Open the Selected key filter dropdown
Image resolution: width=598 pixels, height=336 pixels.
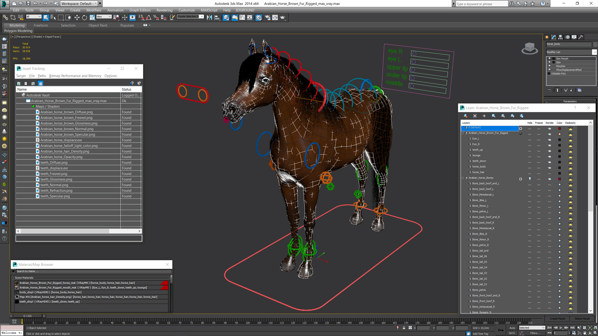tap(532, 328)
